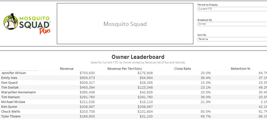This screenshot has height=119, width=267.
Task: Select Maryellen Heinemann in the leaderboard
Action: [x=19, y=92]
